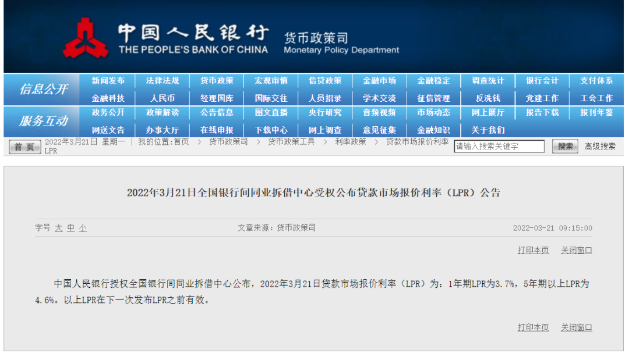Screen dimensions: 629x360
Task: Focus the search keyword input field
Action: coord(499,147)
